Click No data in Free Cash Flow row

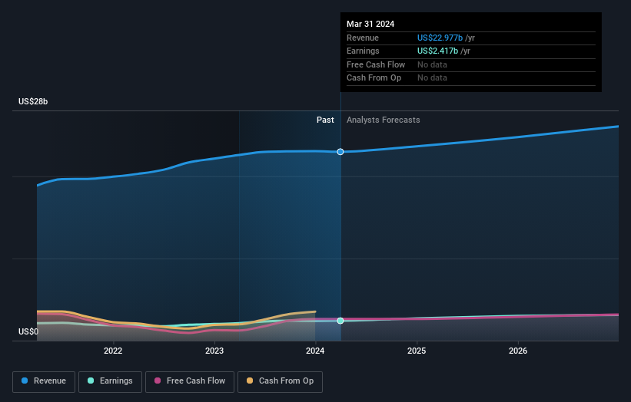(x=432, y=64)
